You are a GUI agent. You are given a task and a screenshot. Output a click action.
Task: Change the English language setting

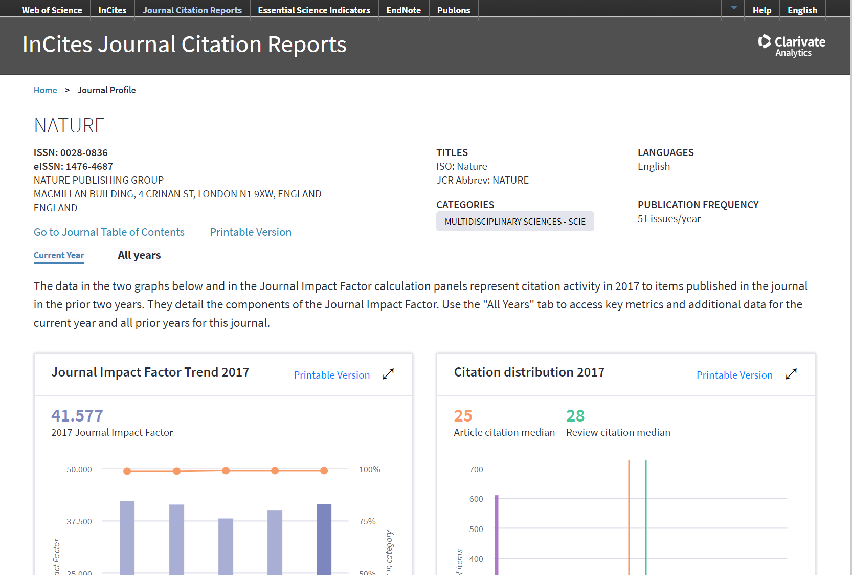point(802,10)
